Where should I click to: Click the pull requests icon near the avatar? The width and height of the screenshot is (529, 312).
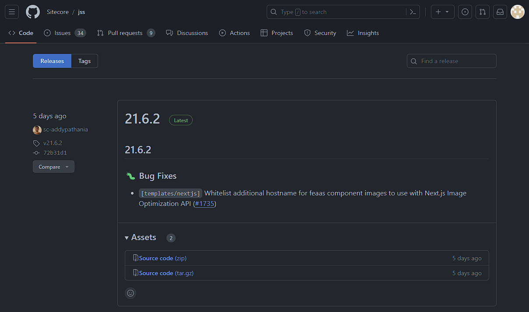(x=482, y=12)
